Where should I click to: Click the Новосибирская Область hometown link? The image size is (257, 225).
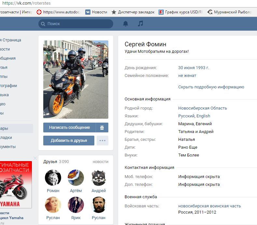pyautogui.click(x=202, y=108)
